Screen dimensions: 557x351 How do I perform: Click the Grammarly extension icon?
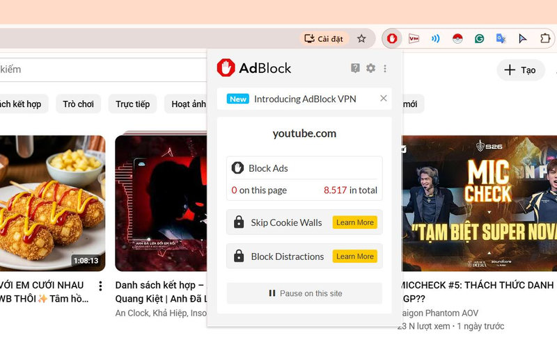click(x=479, y=38)
